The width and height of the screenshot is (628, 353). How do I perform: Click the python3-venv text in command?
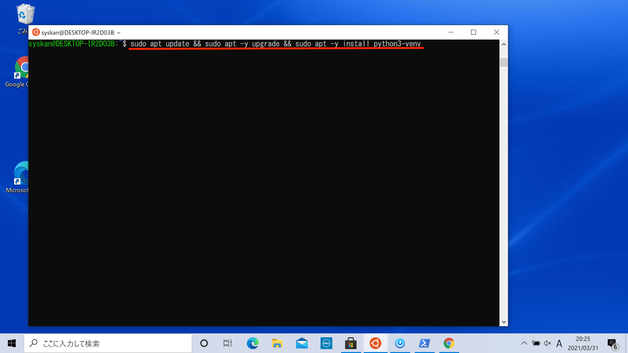[397, 44]
